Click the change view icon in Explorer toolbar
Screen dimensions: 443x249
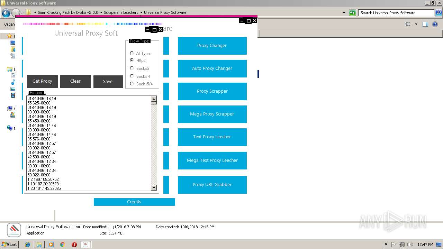pos(408,24)
